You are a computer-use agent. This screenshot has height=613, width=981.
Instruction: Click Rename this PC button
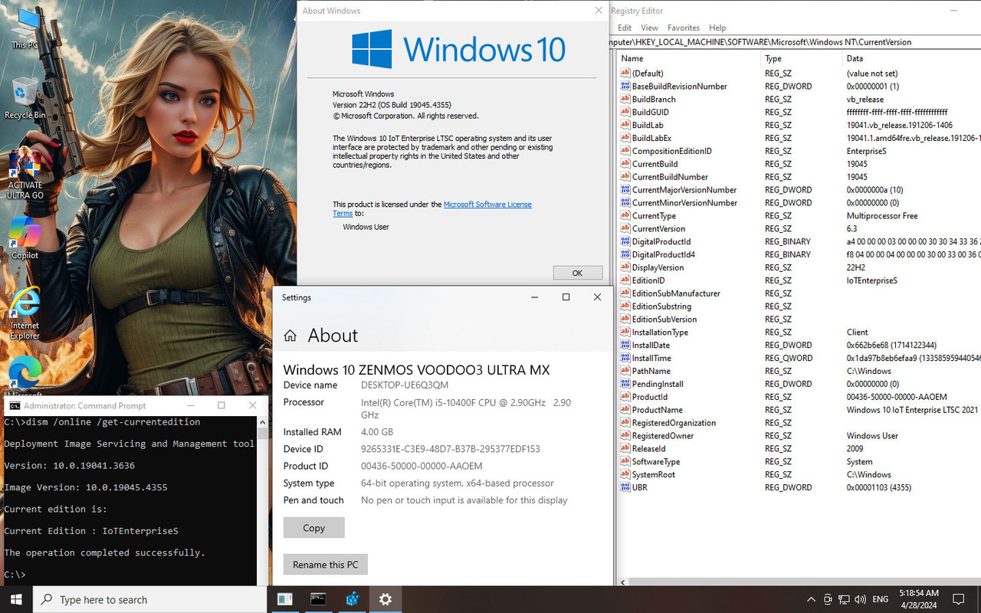(x=325, y=565)
